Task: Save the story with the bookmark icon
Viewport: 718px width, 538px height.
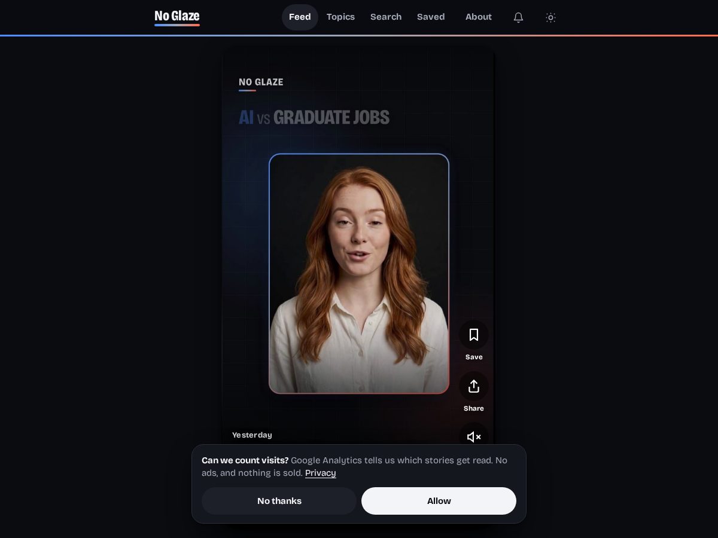Action: coord(474,335)
